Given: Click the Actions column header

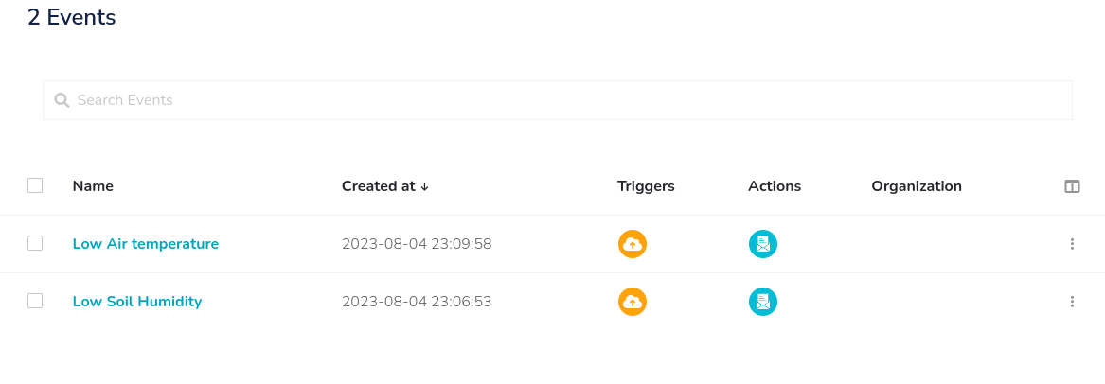Looking at the screenshot, I should pos(775,186).
